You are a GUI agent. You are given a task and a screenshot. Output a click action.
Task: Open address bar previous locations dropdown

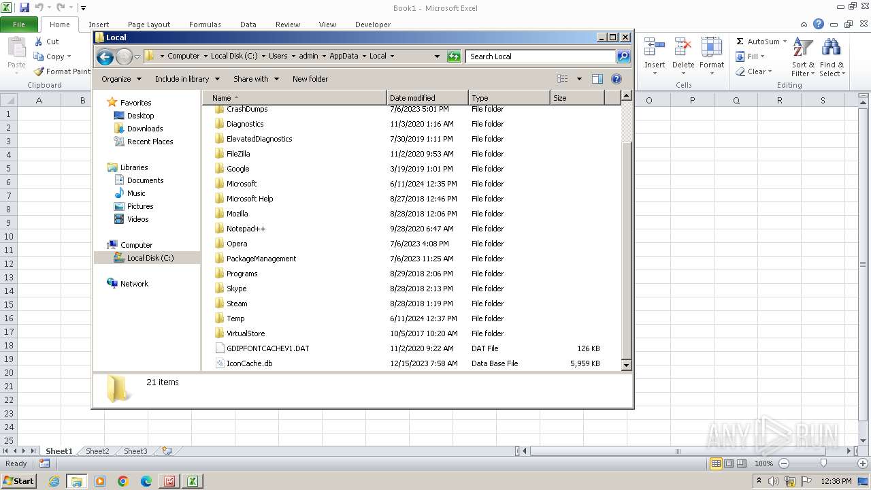pyautogui.click(x=437, y=56)
